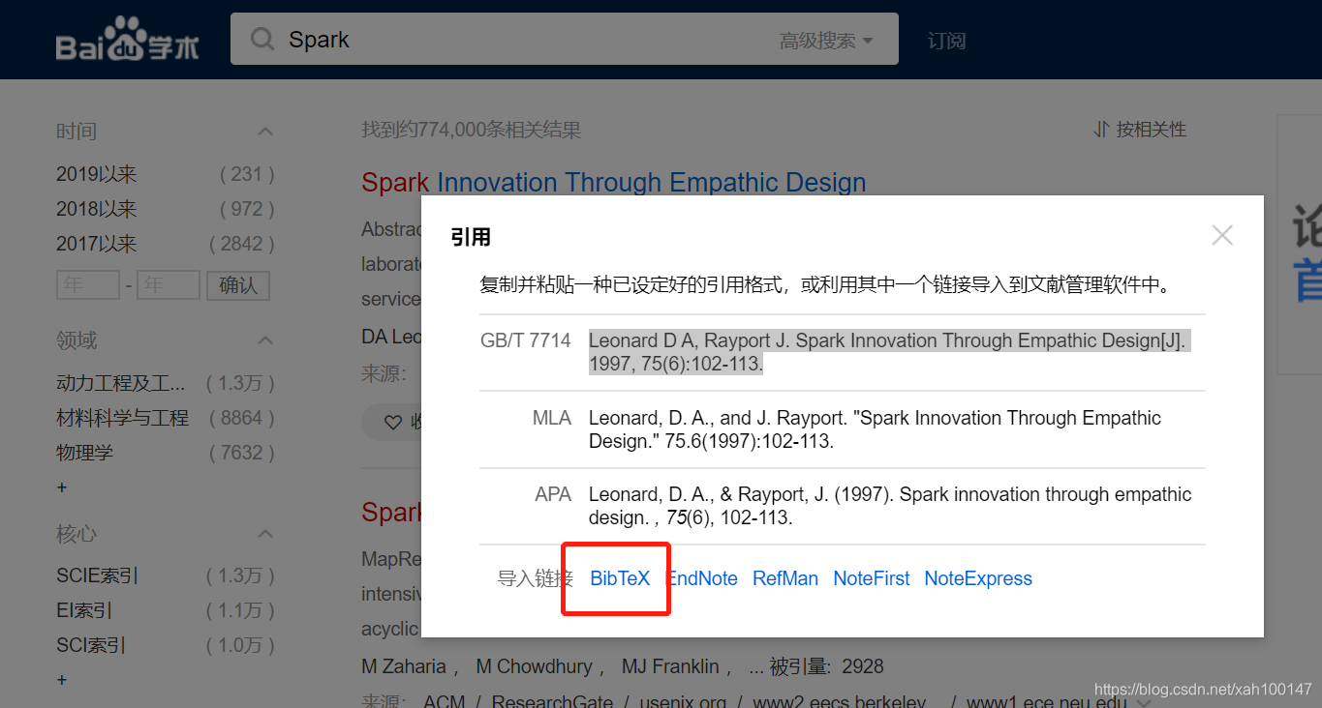Import citation via NoteFirst link
Screen dimensions: 1322x708
coord(872,578)
